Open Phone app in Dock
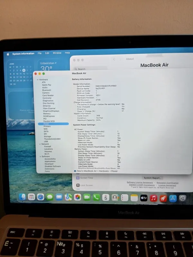This screenshot has height=257, width=193. point(96,198)
